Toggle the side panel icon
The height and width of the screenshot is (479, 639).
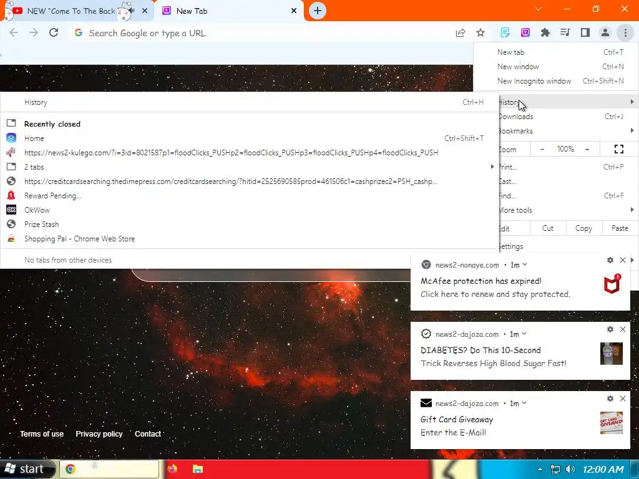[585, 32]
